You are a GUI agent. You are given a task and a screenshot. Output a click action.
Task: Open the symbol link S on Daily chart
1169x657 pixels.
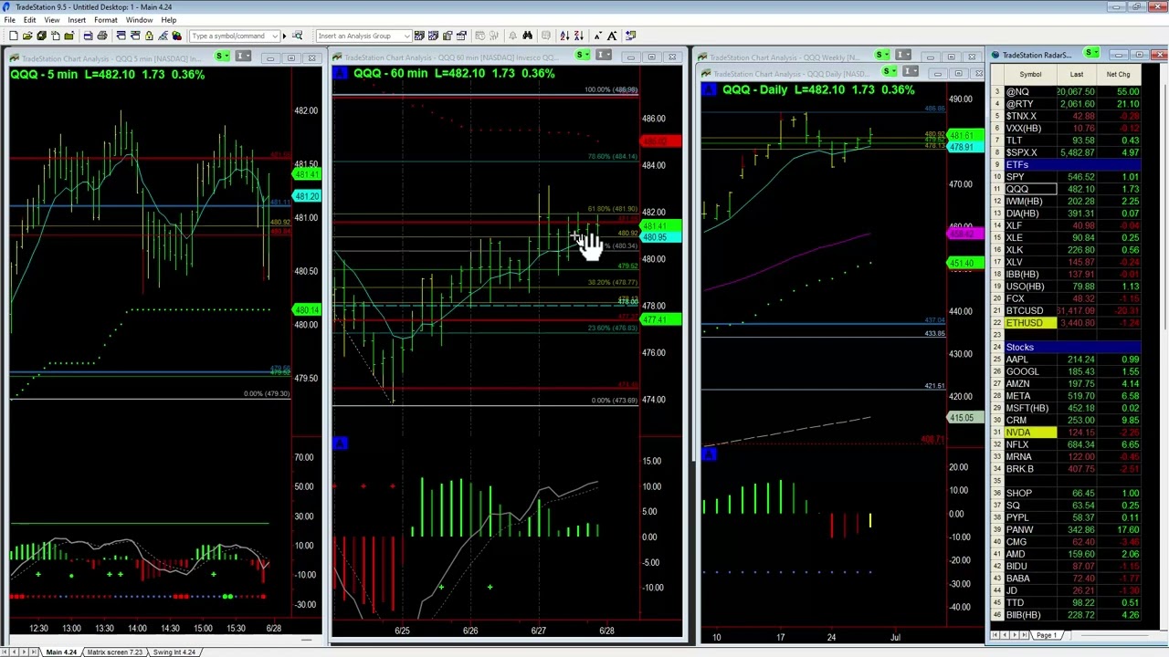click(x=889, y=72)
